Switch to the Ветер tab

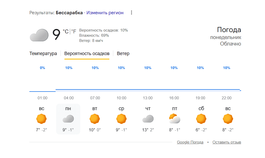pos(123,54)
